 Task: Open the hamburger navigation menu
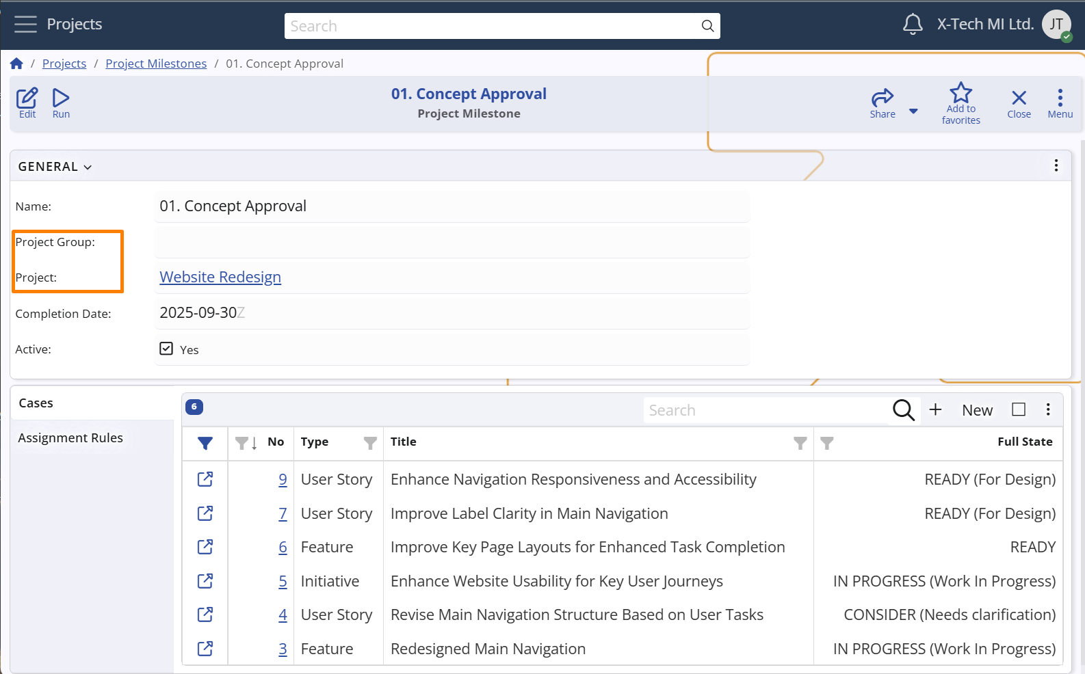(25, 25)
